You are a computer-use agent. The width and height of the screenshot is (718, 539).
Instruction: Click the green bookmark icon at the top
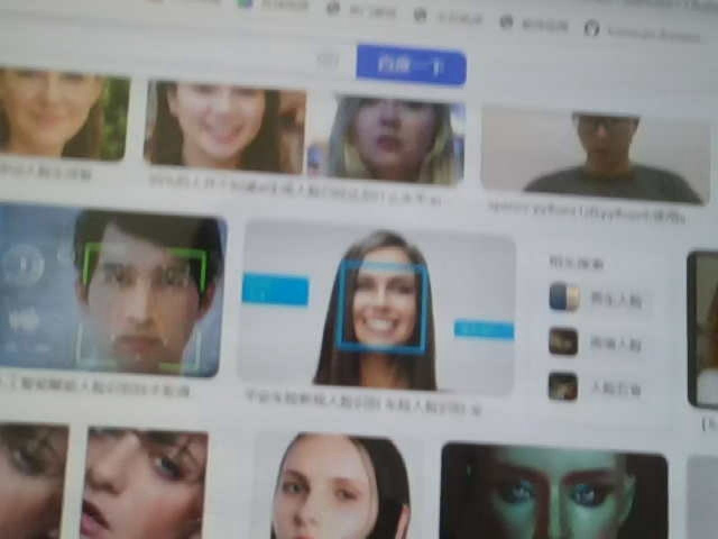coord(245,3)
